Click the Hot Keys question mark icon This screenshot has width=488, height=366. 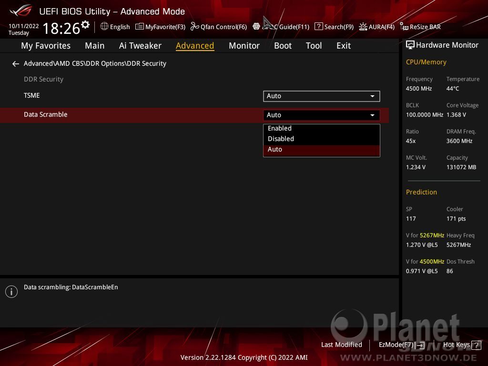tap(476, 345)
